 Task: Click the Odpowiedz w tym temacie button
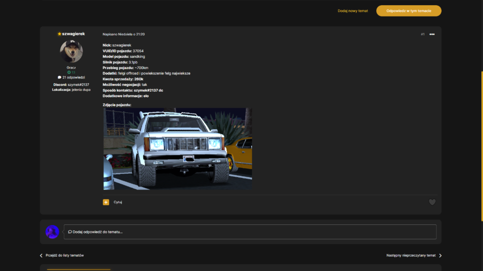[409, 11]
